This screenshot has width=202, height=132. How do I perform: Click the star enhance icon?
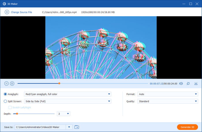188,84
